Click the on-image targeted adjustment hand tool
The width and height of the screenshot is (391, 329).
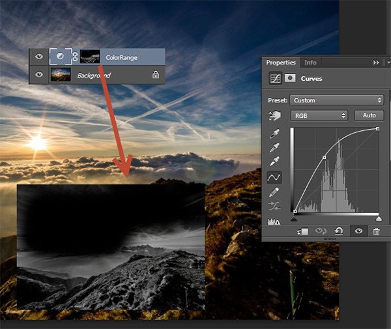pyautogui.click(x=274, y=116)
